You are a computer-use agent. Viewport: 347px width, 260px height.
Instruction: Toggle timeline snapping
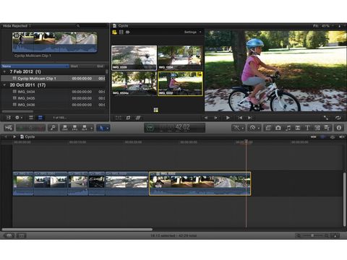341,136
